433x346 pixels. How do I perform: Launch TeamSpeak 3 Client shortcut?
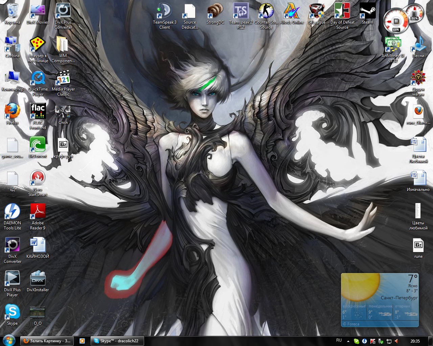pos(165,16)
